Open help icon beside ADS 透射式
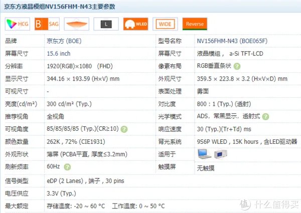This screenshot has height=213, width=301. click(x=266, y=117)
